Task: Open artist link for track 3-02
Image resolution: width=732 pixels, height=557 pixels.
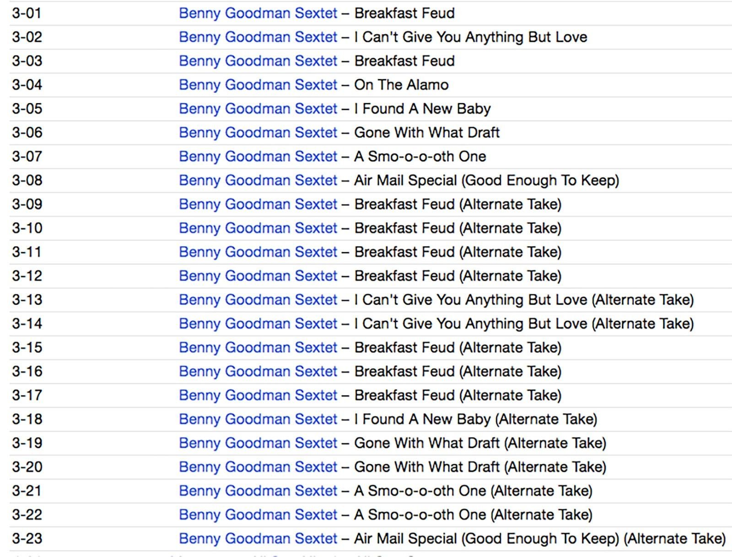Action: pyautogui.click(x=258, y=37)
